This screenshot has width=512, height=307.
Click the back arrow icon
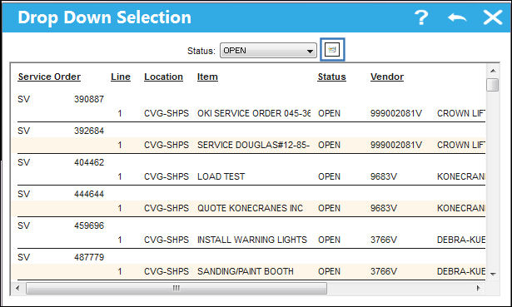click(x=457, y=17)
